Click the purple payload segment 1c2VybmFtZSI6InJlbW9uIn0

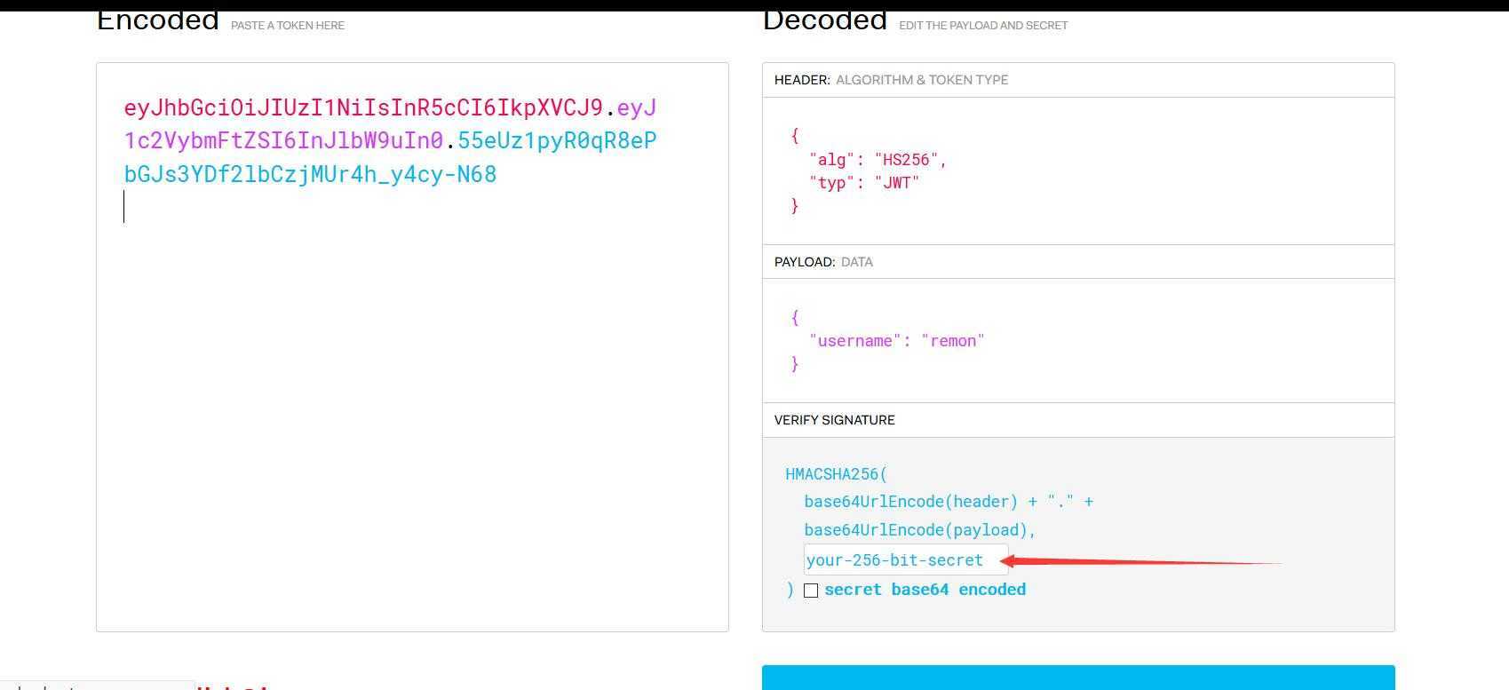tap(283, 140)
